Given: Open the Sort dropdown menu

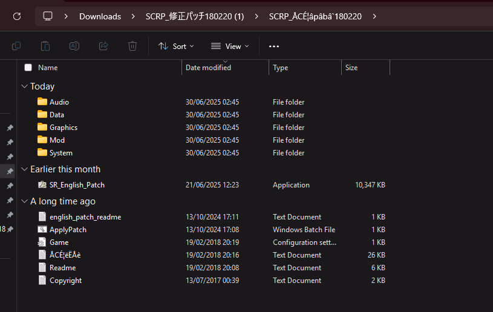Looking at the screenshot, I should [176, 46].
